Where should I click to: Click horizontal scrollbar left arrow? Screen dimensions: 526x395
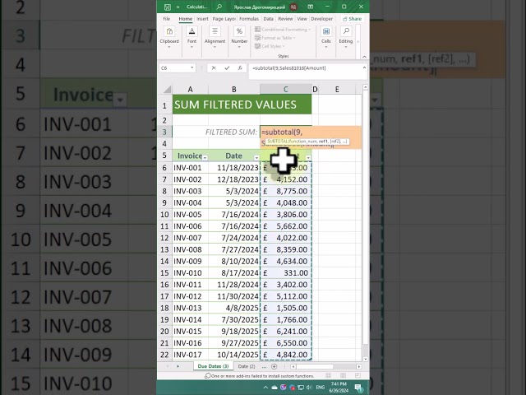click(293, 366)
